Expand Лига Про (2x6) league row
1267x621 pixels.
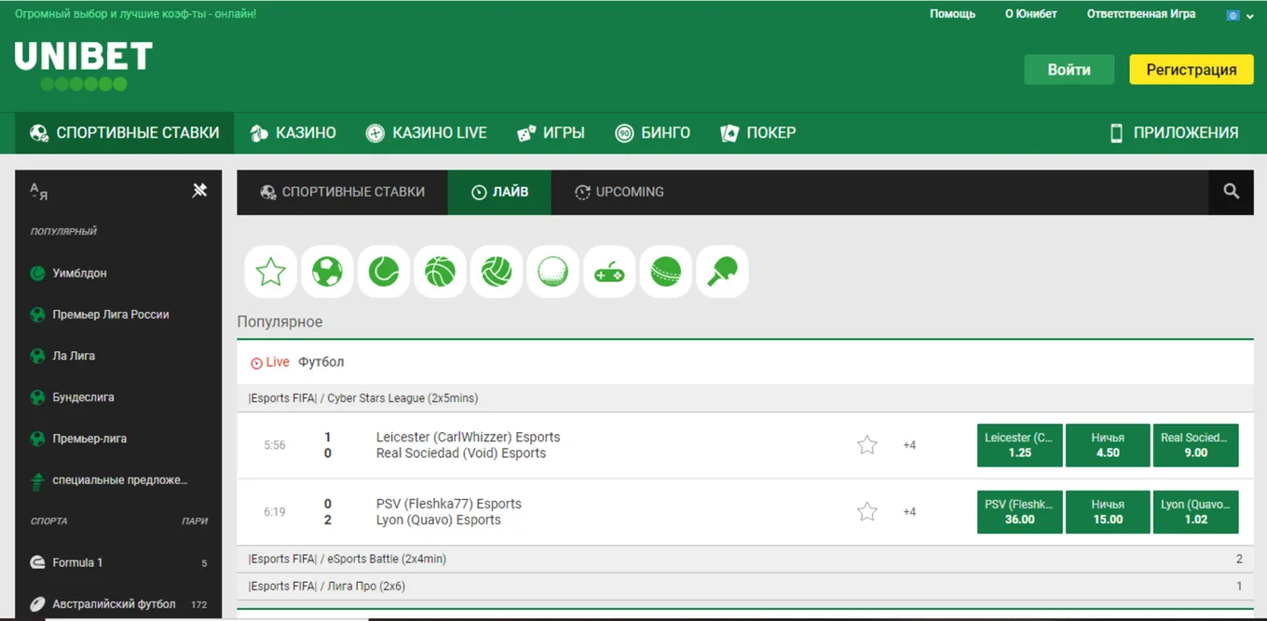(745, 587)
